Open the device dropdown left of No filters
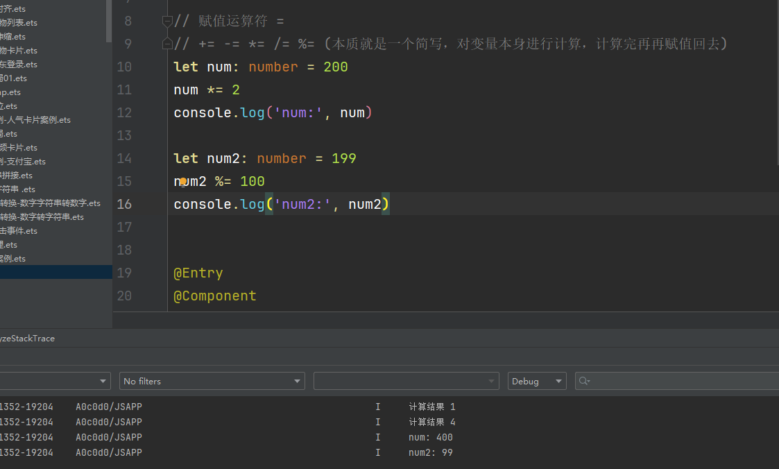 tap(55, 381)
